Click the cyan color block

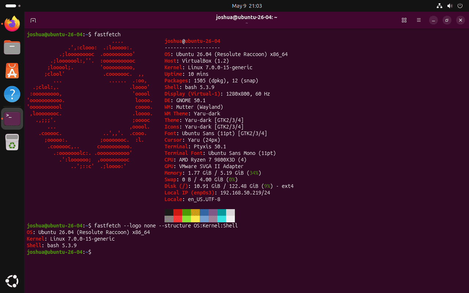pyautogui.click(x=222, y=219)
